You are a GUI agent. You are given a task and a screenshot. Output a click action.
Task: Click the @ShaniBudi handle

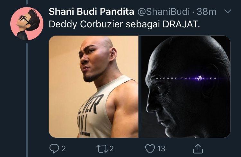pos(163,12)
